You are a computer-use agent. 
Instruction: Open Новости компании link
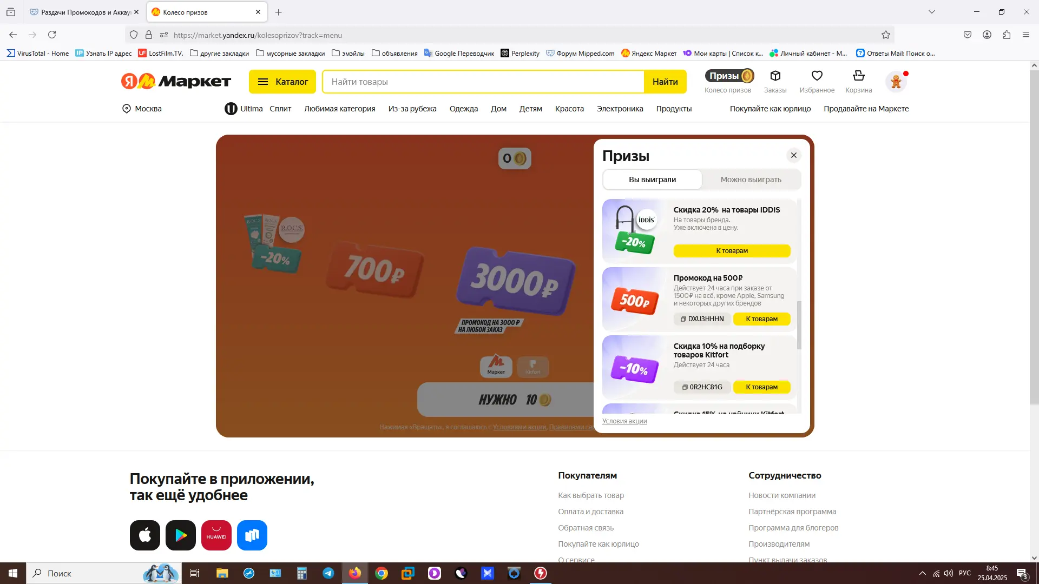(x=782, y=495)
